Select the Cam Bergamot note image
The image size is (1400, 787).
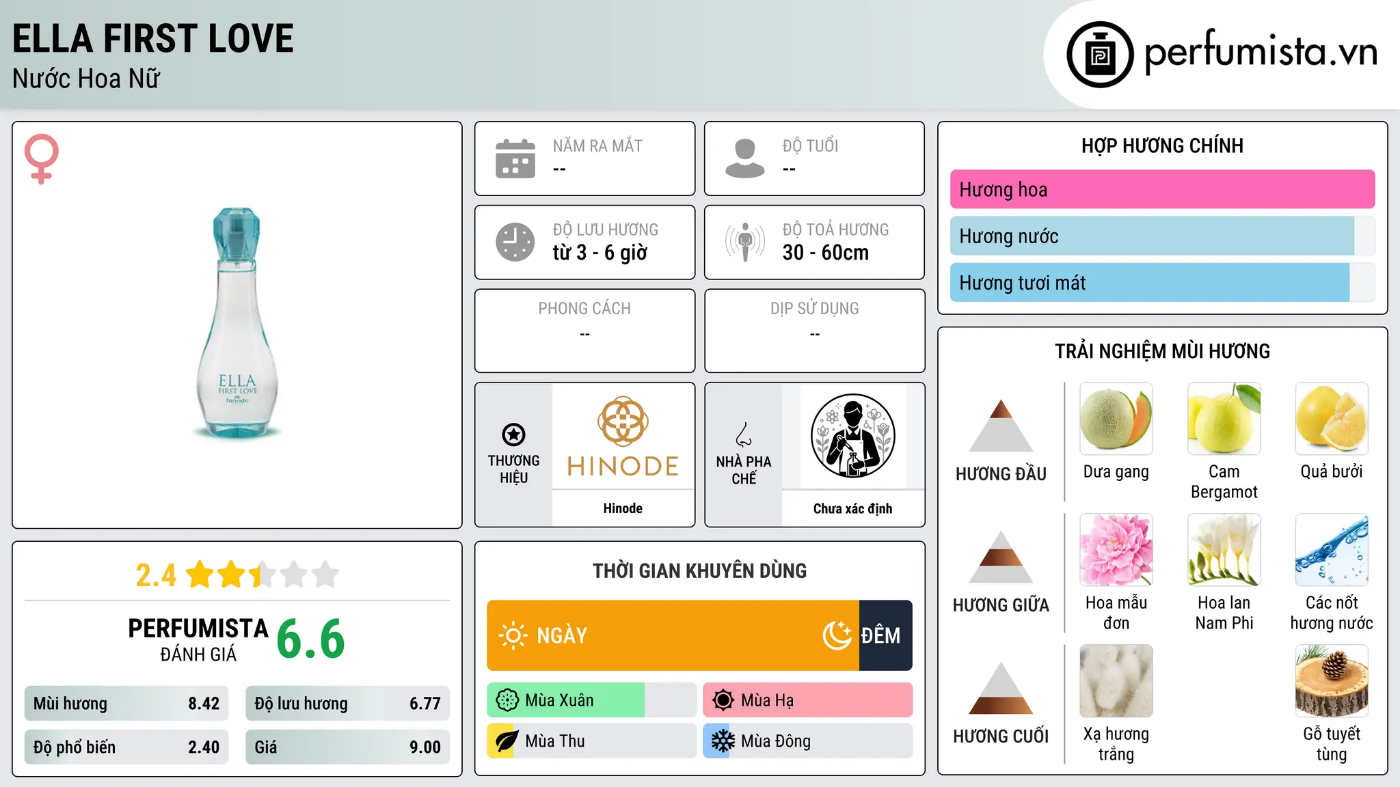[1224, 419]
